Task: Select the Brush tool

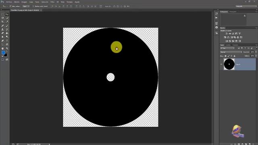Action: coord(7,26)
